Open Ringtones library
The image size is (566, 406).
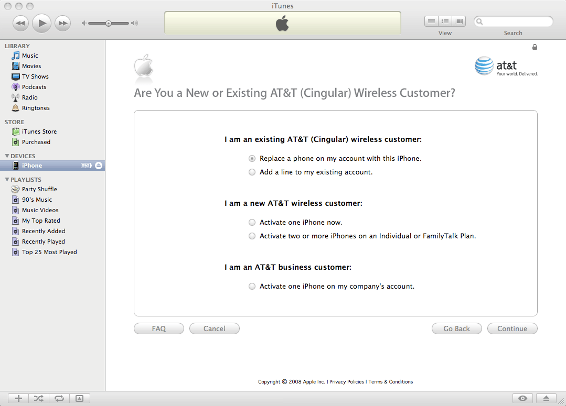coord(52,108)
